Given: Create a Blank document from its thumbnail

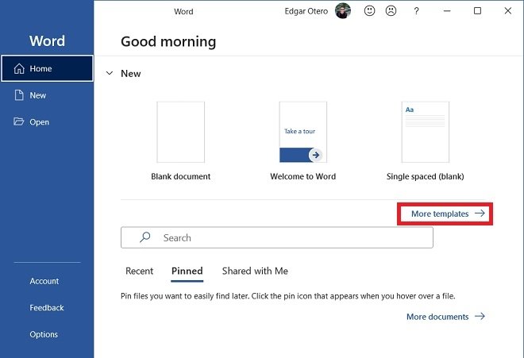Looking at the screenshot, I should click(x=181, y=132).
